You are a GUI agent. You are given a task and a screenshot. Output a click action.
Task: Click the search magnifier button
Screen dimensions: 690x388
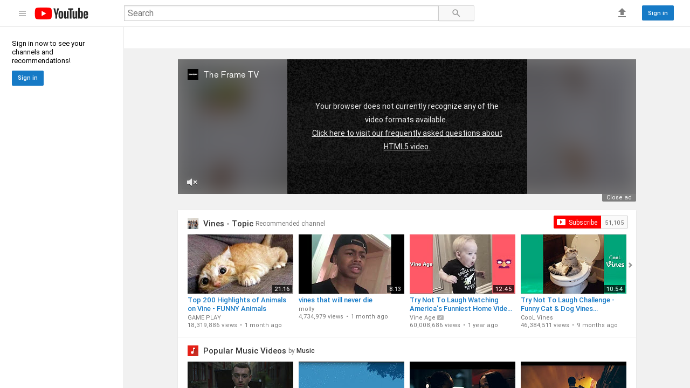click(456, 13)
